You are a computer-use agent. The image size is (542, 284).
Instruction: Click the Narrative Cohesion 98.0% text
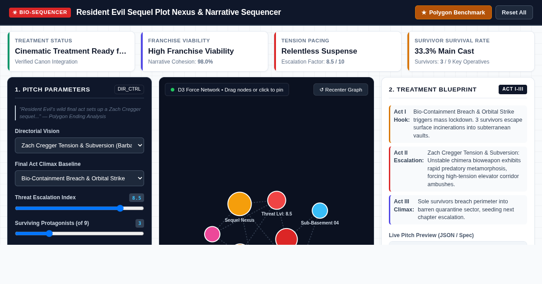[x=181, y=62]
